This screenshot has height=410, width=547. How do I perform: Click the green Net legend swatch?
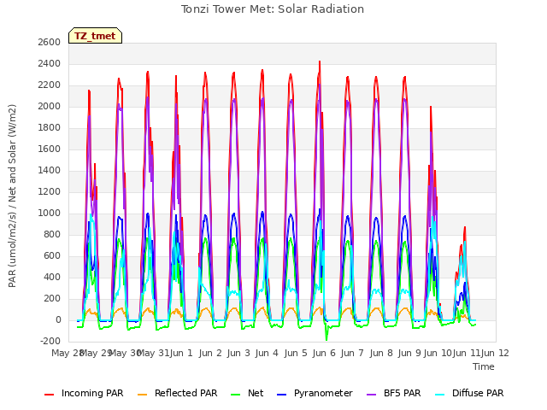click(236, 395)
